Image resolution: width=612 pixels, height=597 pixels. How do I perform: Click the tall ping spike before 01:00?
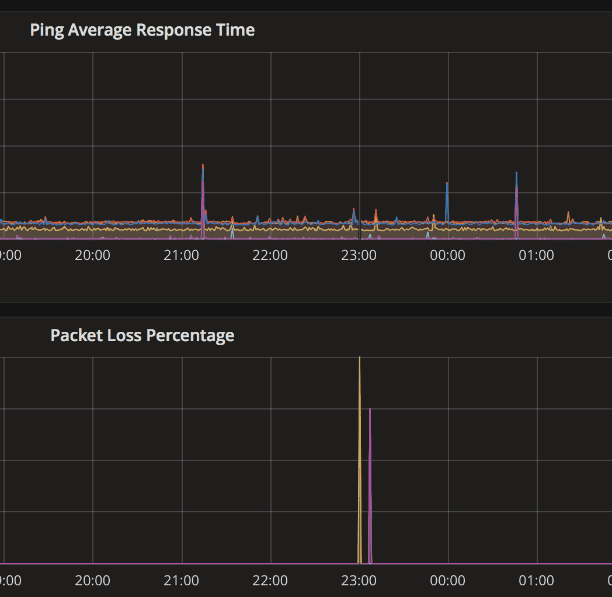pos(516,174)
